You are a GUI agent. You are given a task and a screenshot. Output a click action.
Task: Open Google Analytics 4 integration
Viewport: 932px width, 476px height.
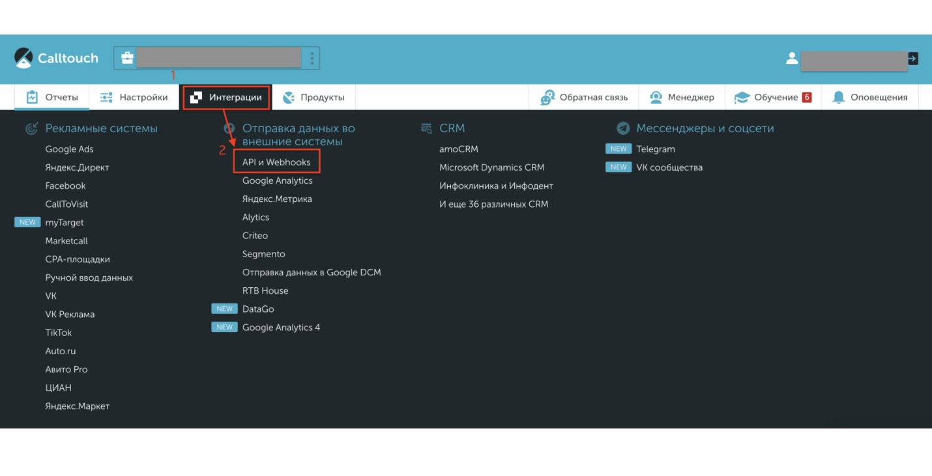[x=282, y=328]
